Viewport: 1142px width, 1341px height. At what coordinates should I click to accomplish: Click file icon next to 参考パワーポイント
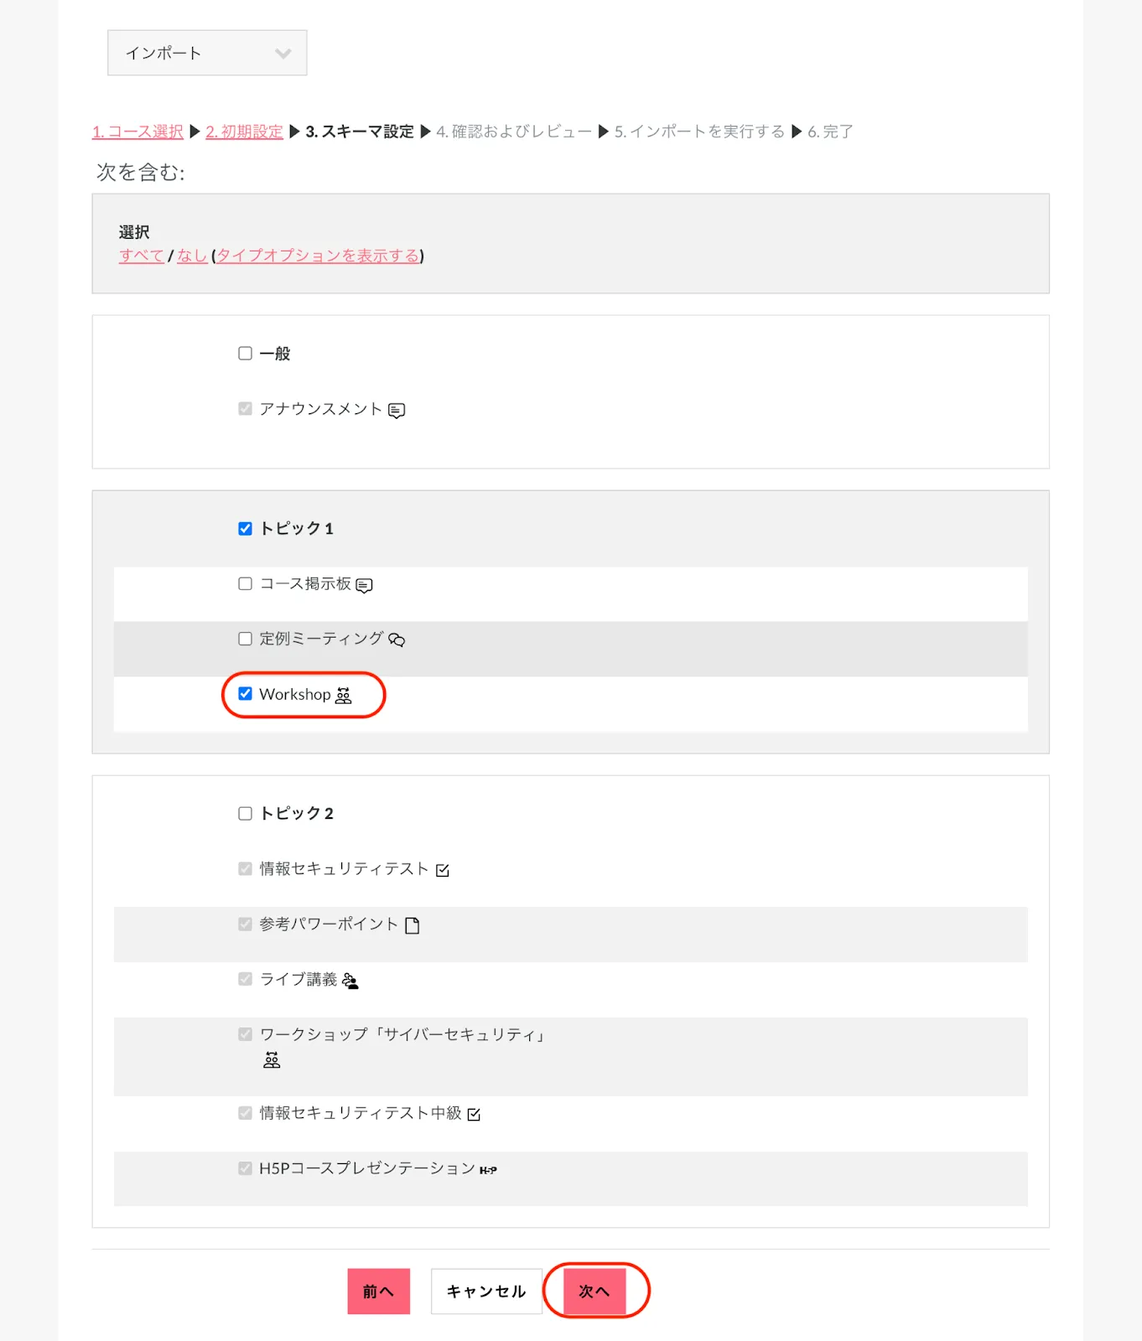[x=413, y=925]
